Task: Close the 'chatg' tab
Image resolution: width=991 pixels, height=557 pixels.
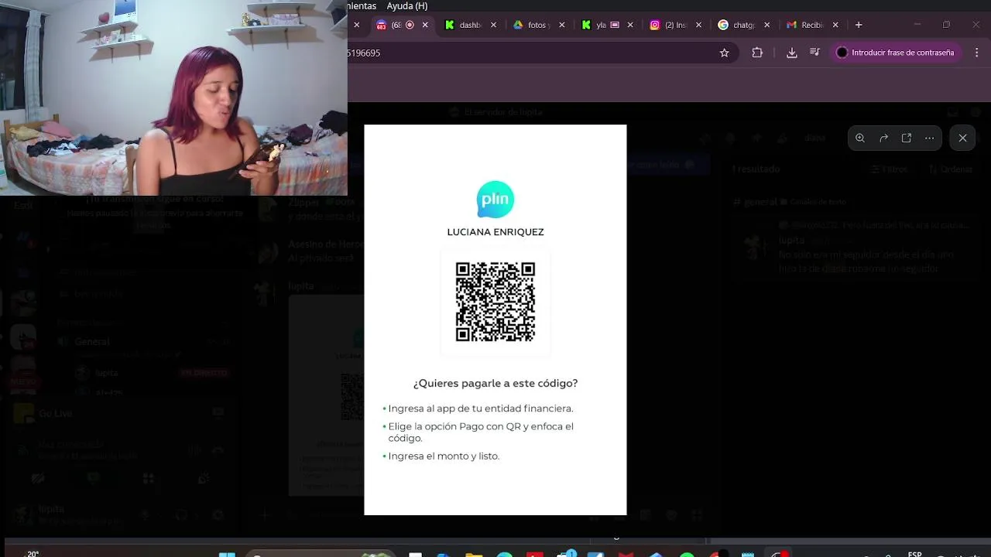Action: pos(766,25)
